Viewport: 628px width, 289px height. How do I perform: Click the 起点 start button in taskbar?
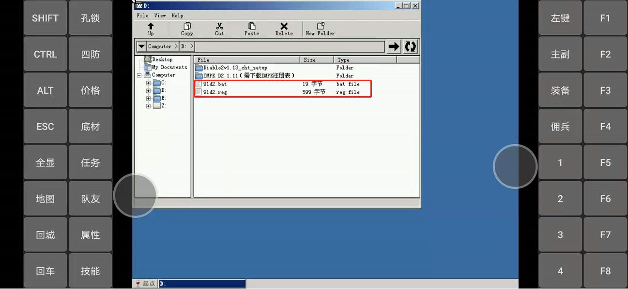145,284
